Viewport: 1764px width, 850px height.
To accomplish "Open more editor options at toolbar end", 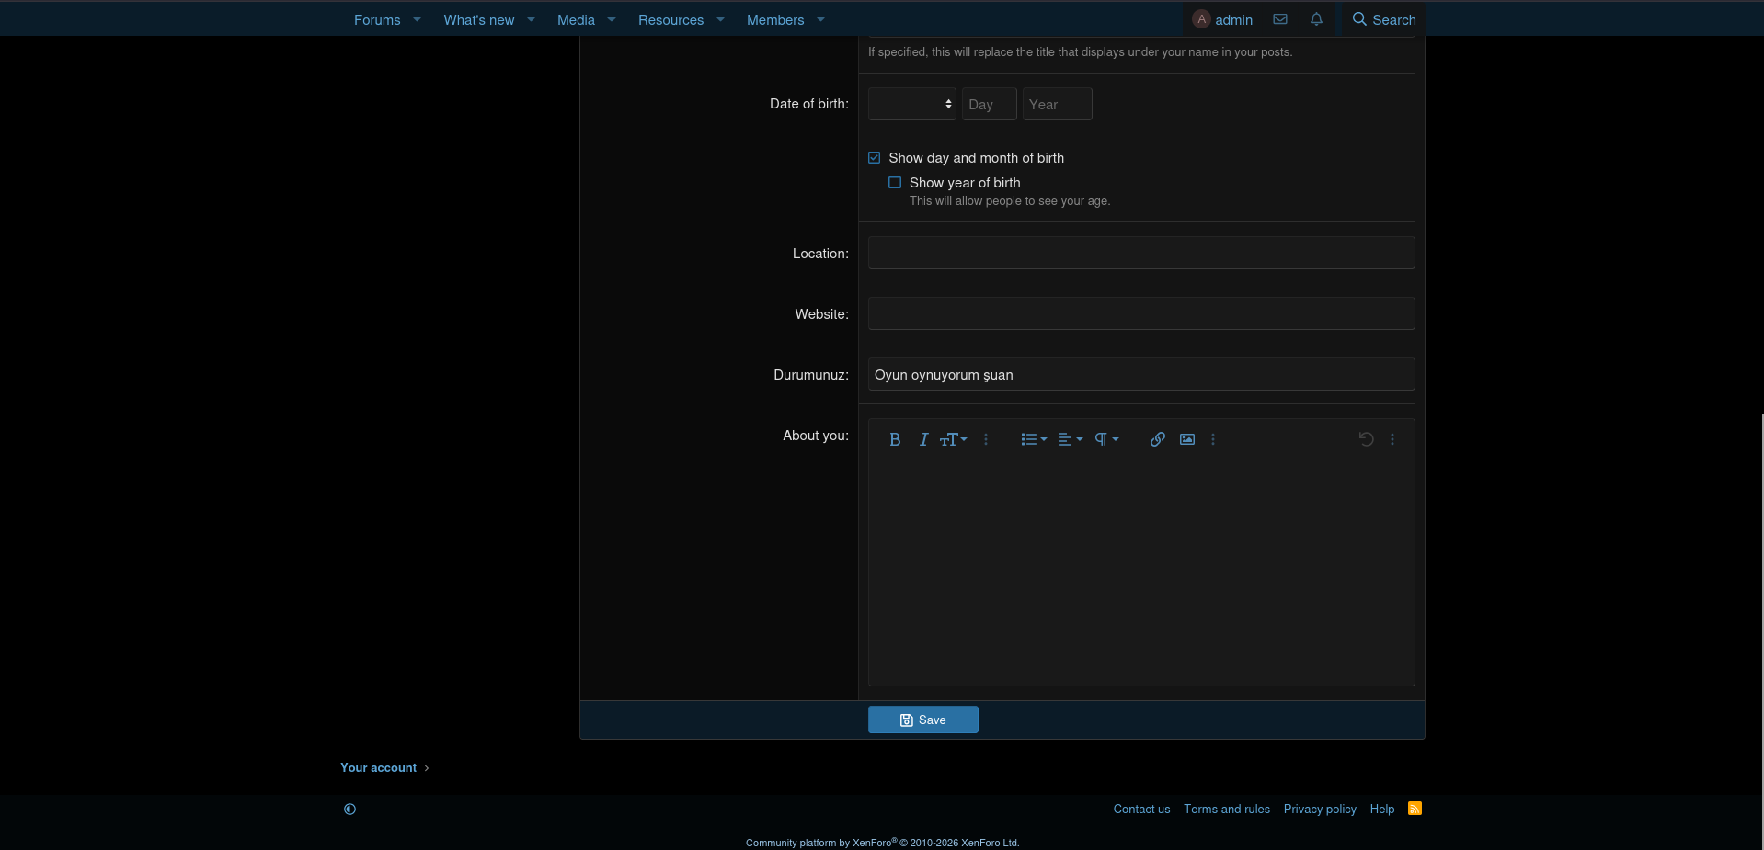I will pos(1392,439).
